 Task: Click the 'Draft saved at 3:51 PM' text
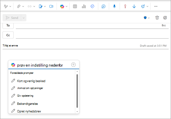click(x=153, y=46)
